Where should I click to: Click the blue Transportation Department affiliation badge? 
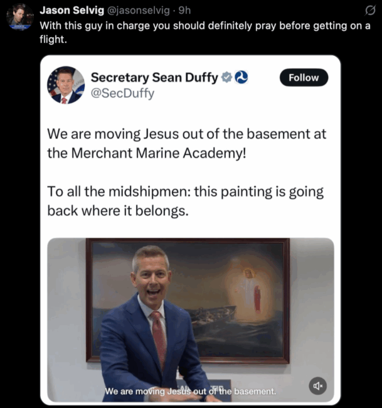tap(241, 77)
